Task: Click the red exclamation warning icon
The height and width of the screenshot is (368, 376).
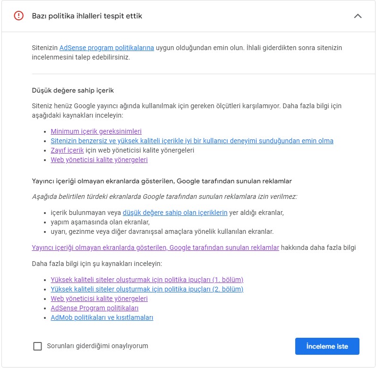Action: coord(19,16)
